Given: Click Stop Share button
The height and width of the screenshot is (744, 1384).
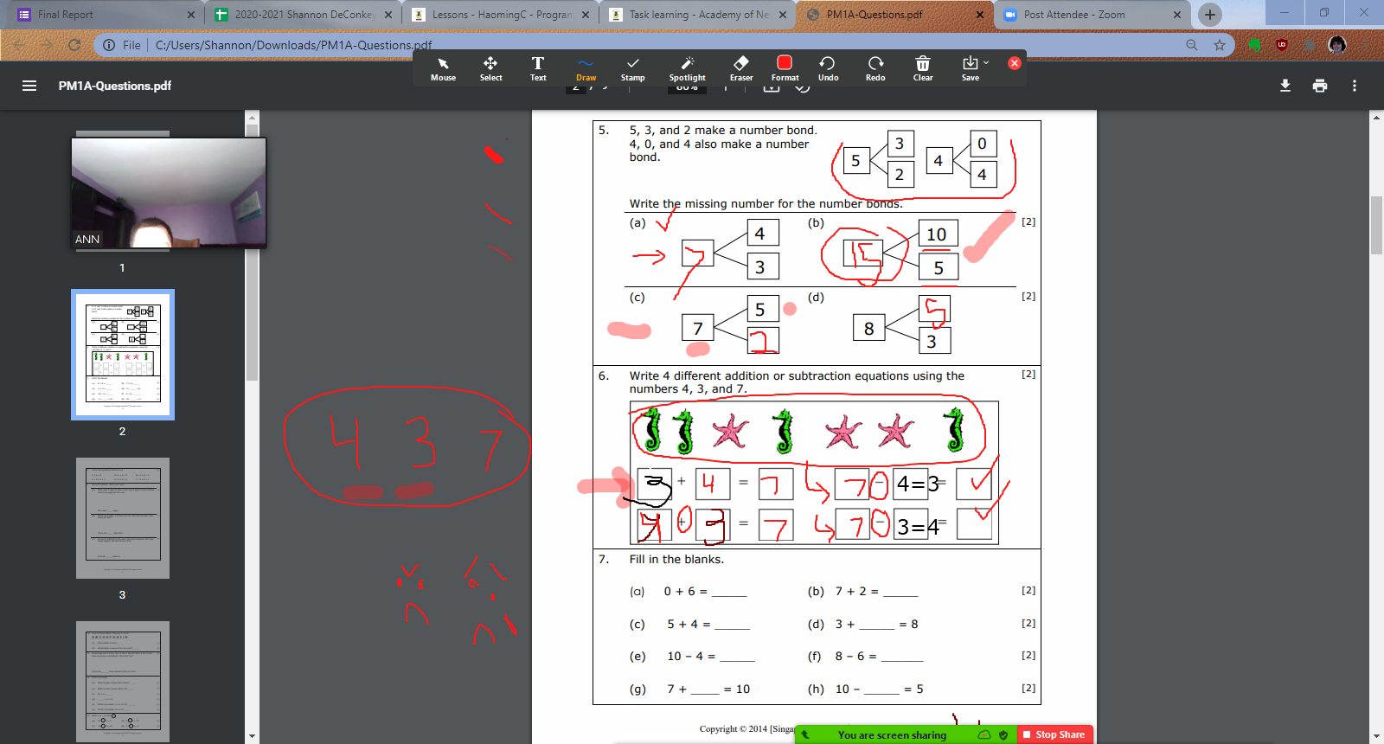Looking at the screenshot, I should (x=1054, y=734).
